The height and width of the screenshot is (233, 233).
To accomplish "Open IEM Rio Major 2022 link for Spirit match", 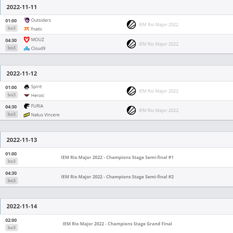I will [158, 91].
